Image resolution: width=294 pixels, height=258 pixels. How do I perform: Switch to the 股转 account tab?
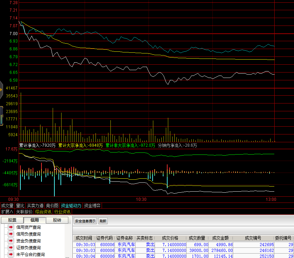pos(57,220)
